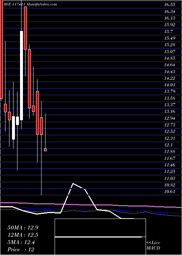Click the 12.94 price axis label
This screenshot has height=255, width=182.
coord(170,118)
